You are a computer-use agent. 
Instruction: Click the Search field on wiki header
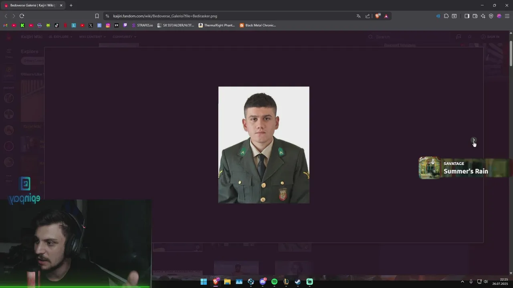tap(409, 37)
